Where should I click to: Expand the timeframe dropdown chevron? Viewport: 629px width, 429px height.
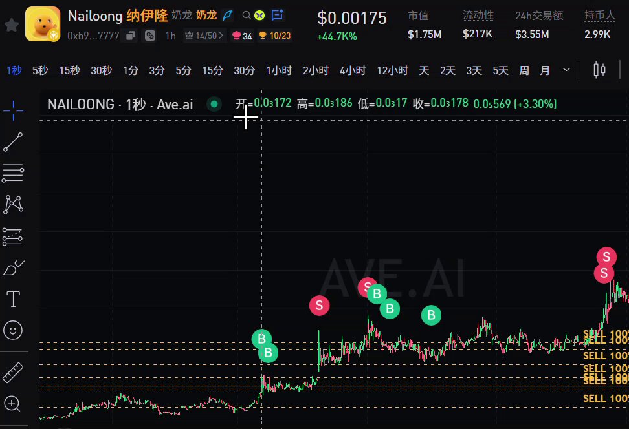[x=566, y=70]
